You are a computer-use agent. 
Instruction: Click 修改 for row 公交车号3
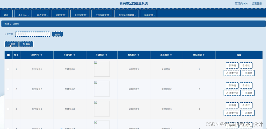pyautogui.click(x=246, y=105)
